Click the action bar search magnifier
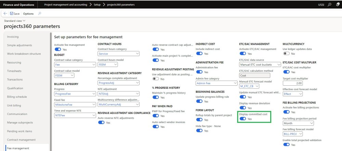The height and width of the screenshot is (151, 342). click(x=40, y=14)
